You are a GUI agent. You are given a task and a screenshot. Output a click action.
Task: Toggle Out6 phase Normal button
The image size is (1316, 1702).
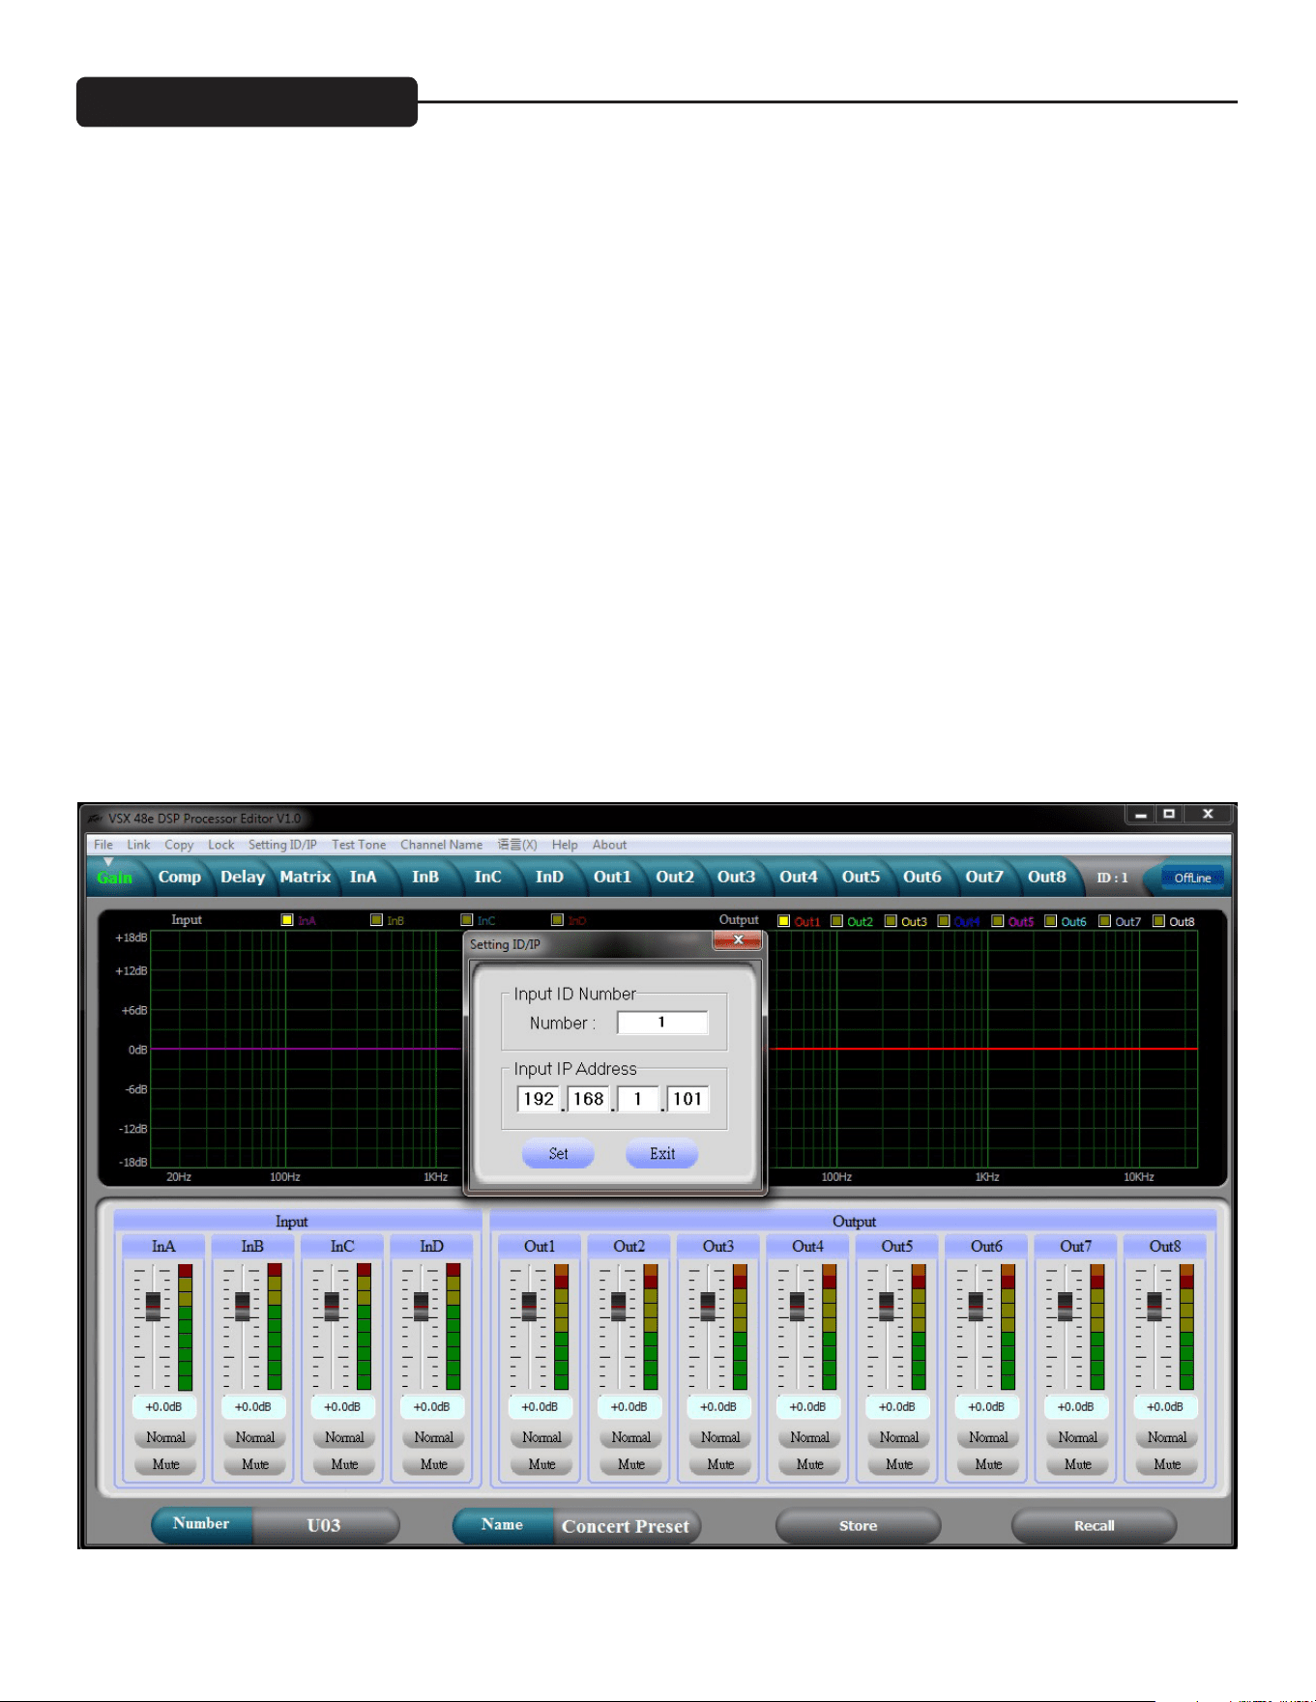pyautogui.click(x=988, y=1438)
